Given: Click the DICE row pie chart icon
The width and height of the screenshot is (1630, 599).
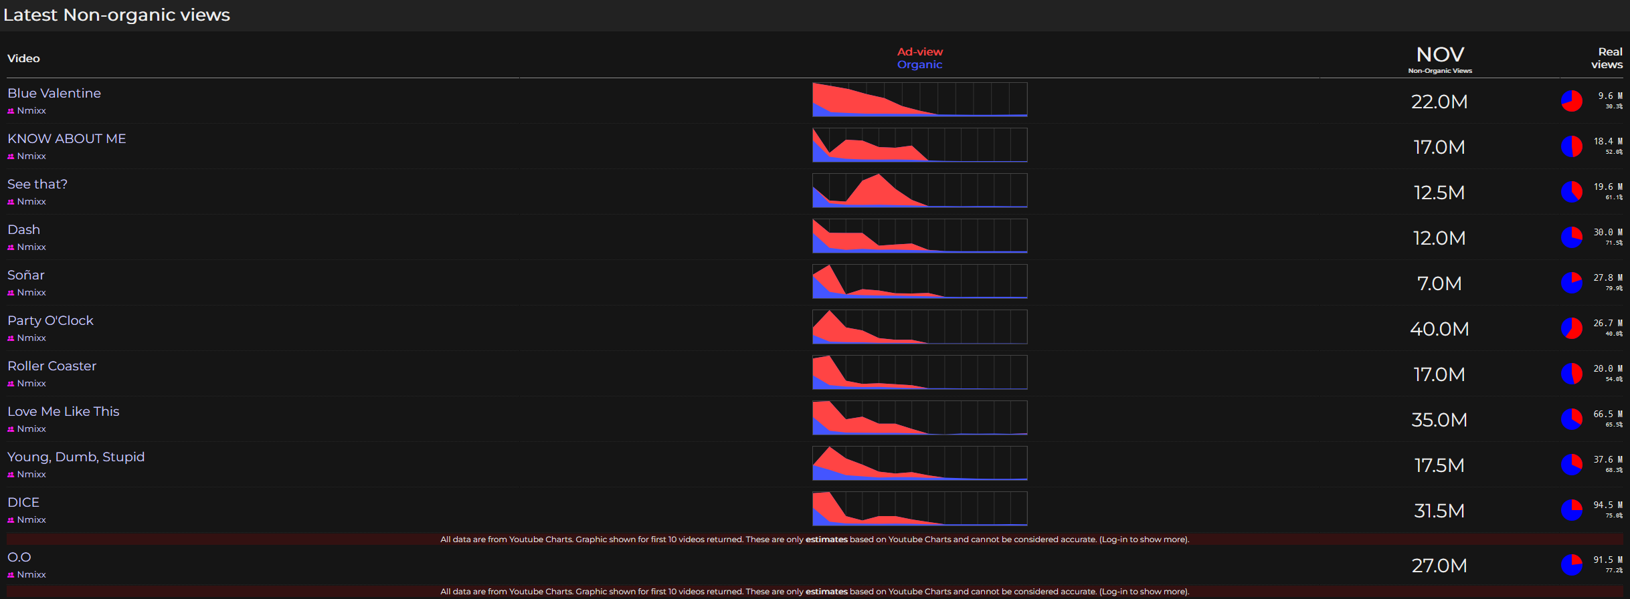Looking at the screenshot, I should (1572, 510).
